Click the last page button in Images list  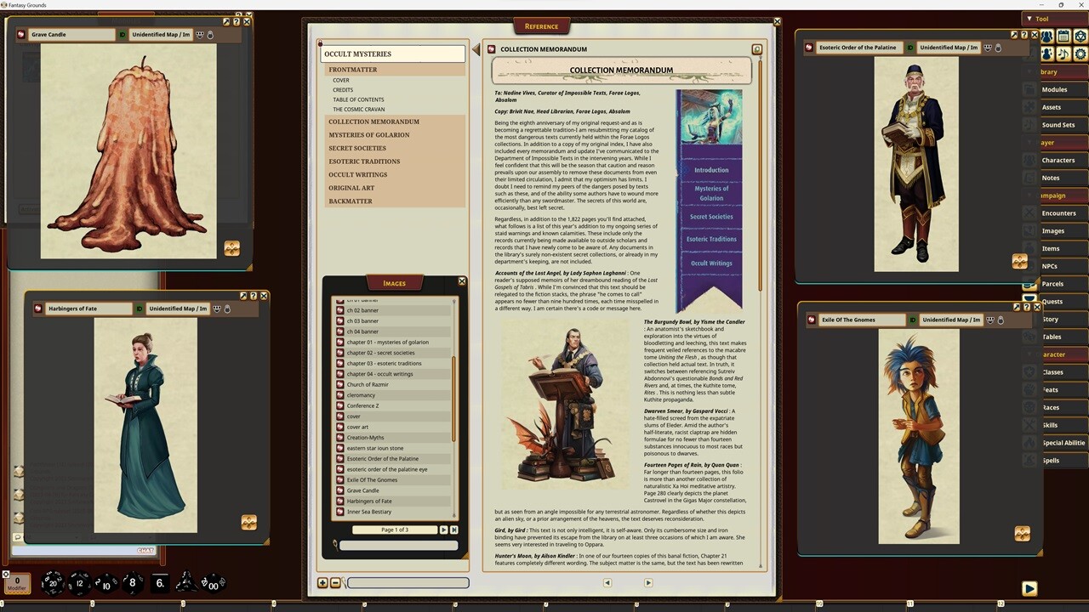455,530
